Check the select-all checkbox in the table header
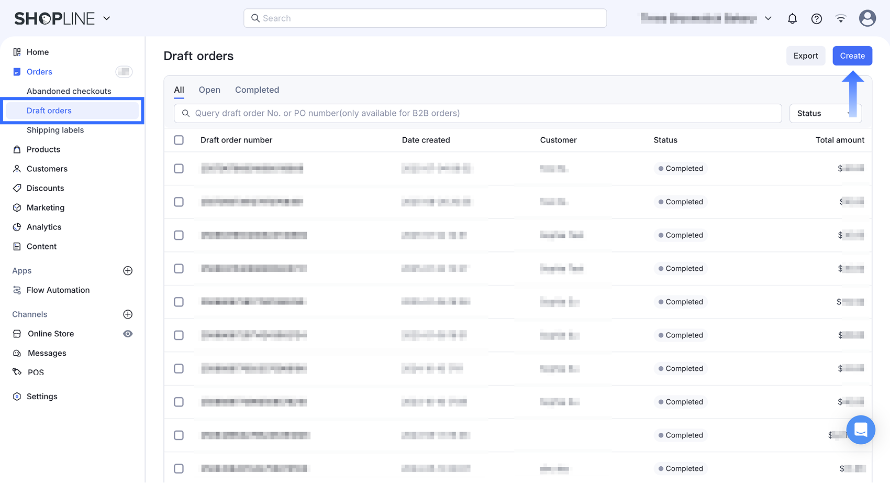 [x=179, y=140]
